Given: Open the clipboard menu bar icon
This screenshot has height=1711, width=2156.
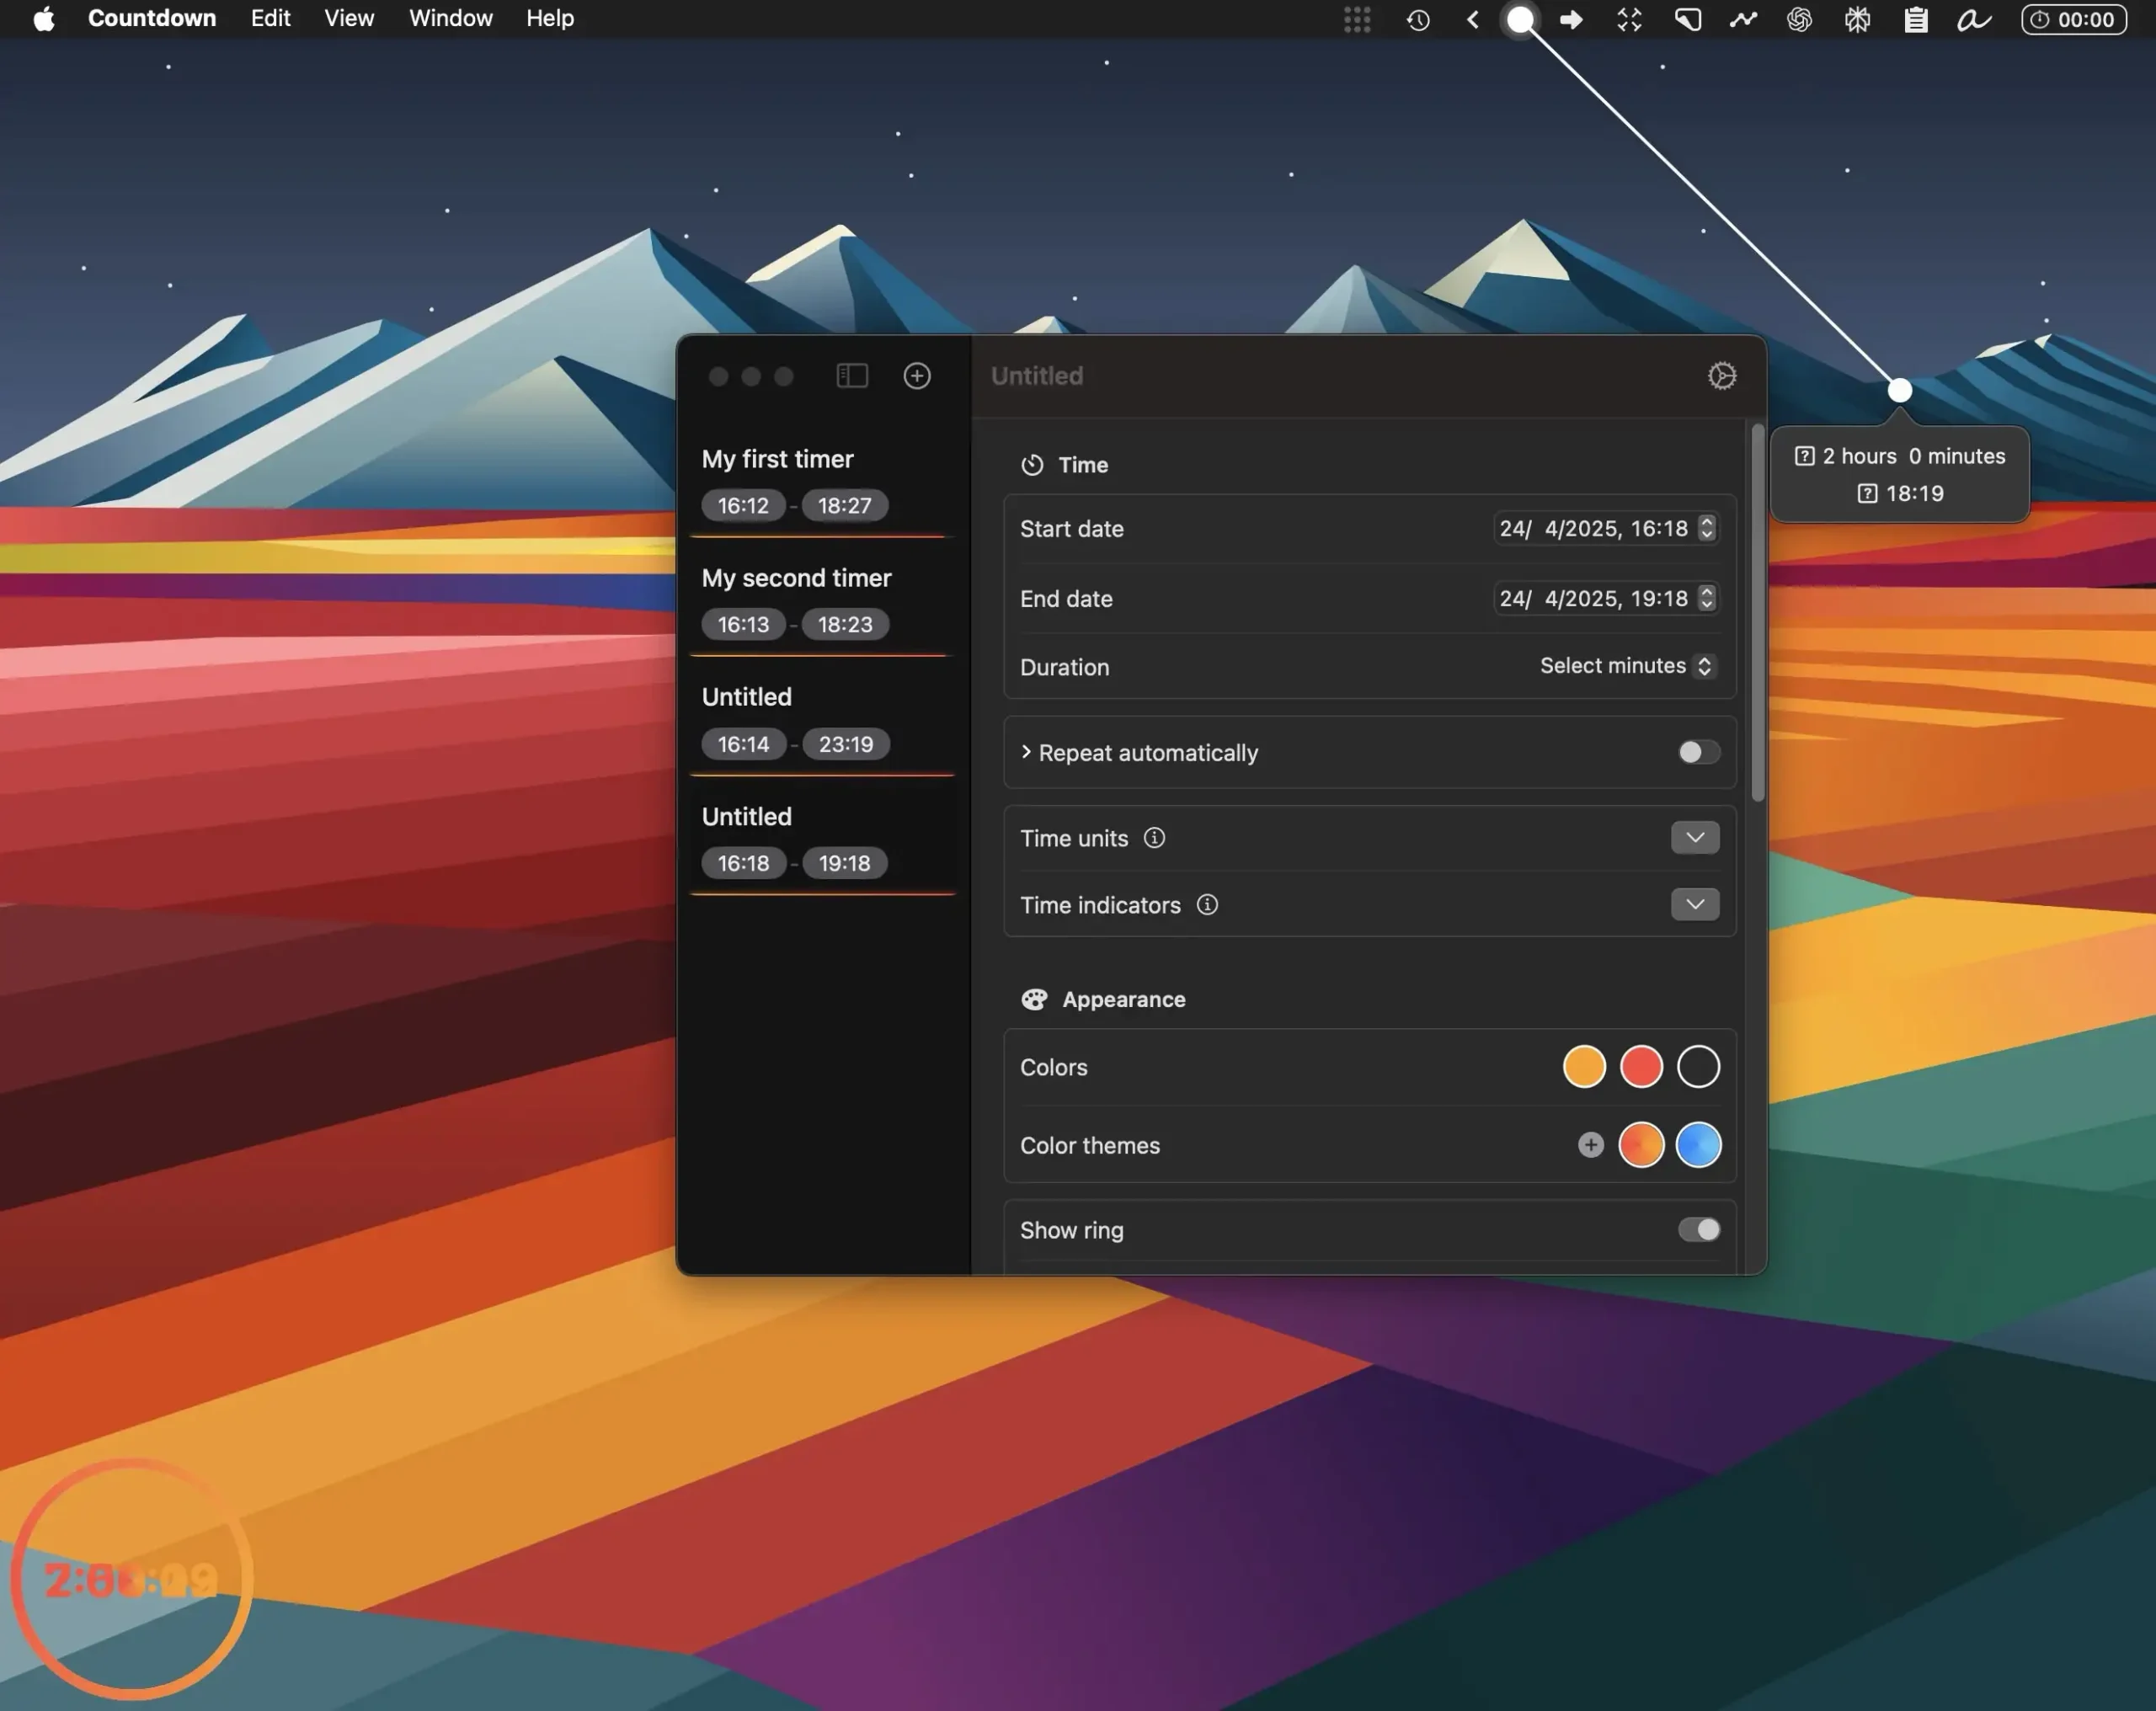Looking at the screenshot, I should pyautogui.click(x=1915, y=19).
